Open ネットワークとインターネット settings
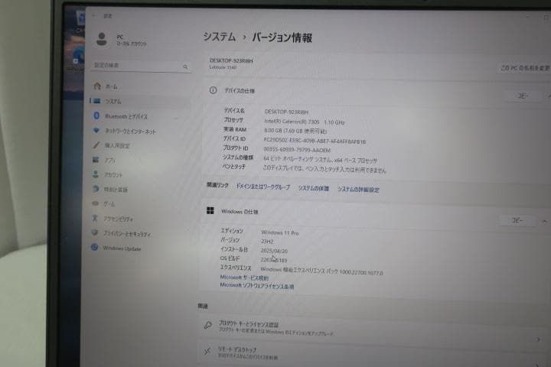This screenshot has width=551, height=367. click(x=130, y=132)
